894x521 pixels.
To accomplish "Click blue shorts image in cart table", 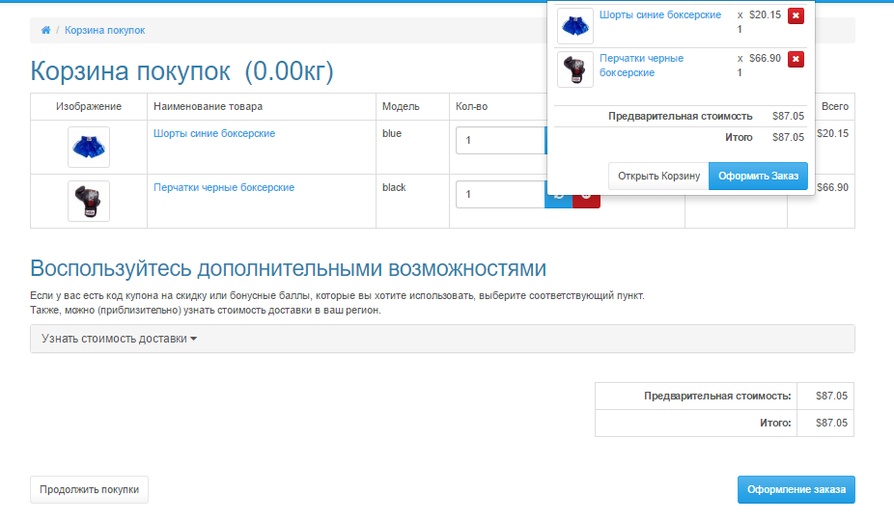I will pyautogui.click(x=89, y=147).
